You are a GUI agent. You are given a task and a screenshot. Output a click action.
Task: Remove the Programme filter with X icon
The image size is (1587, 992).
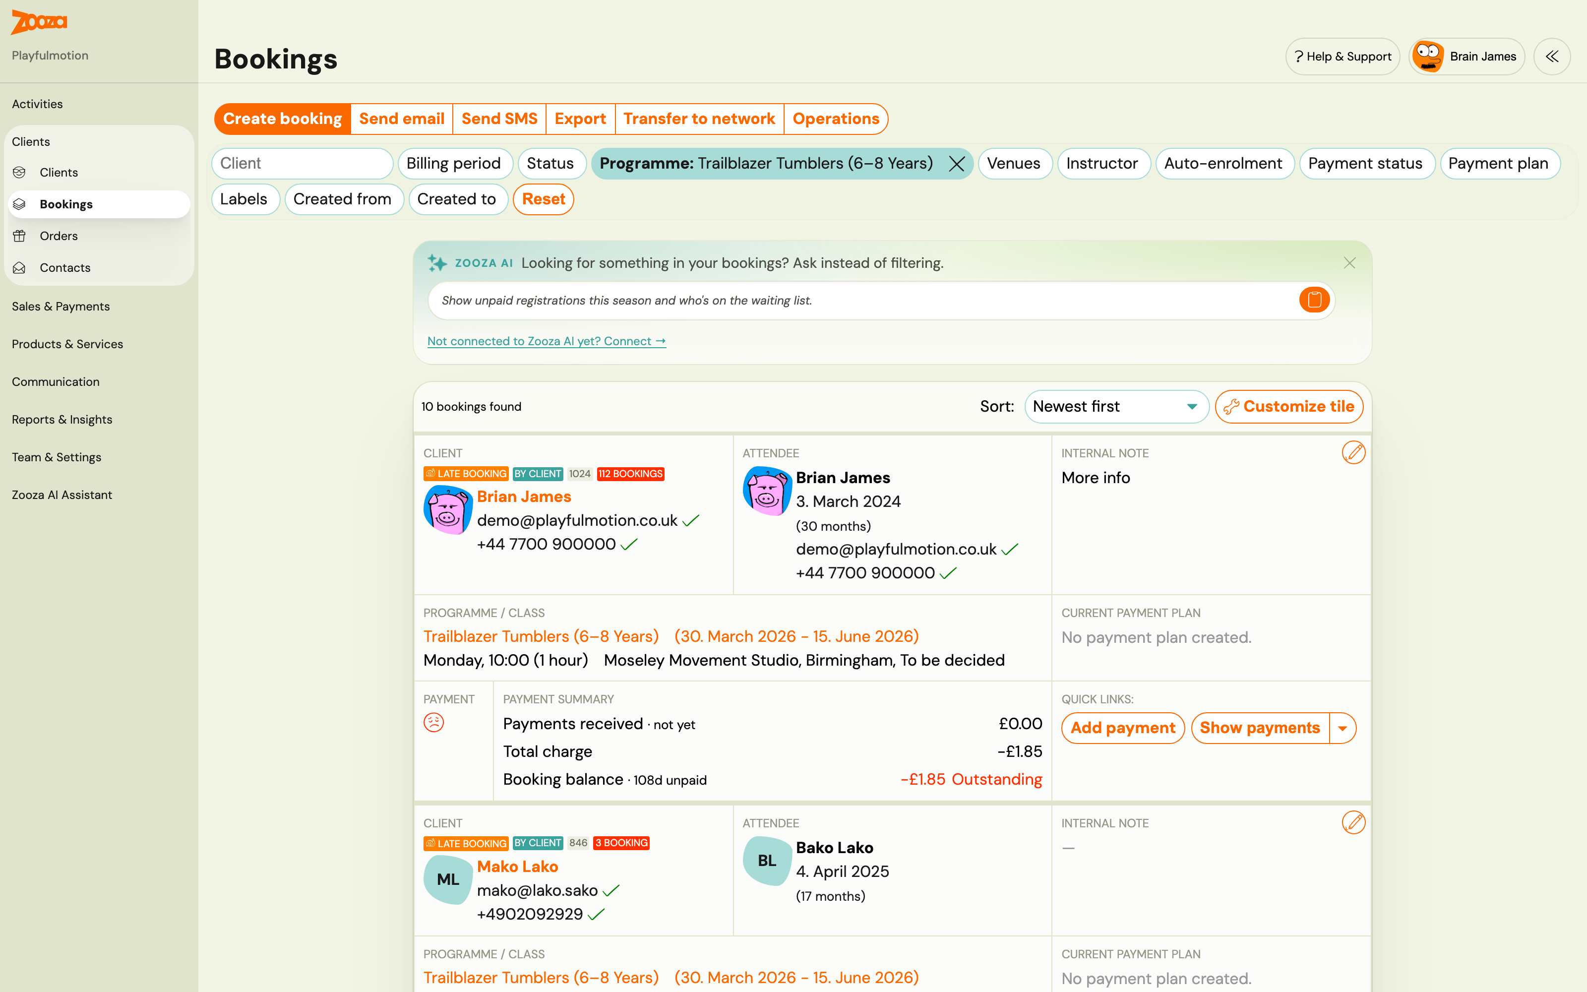pos(956,163)
